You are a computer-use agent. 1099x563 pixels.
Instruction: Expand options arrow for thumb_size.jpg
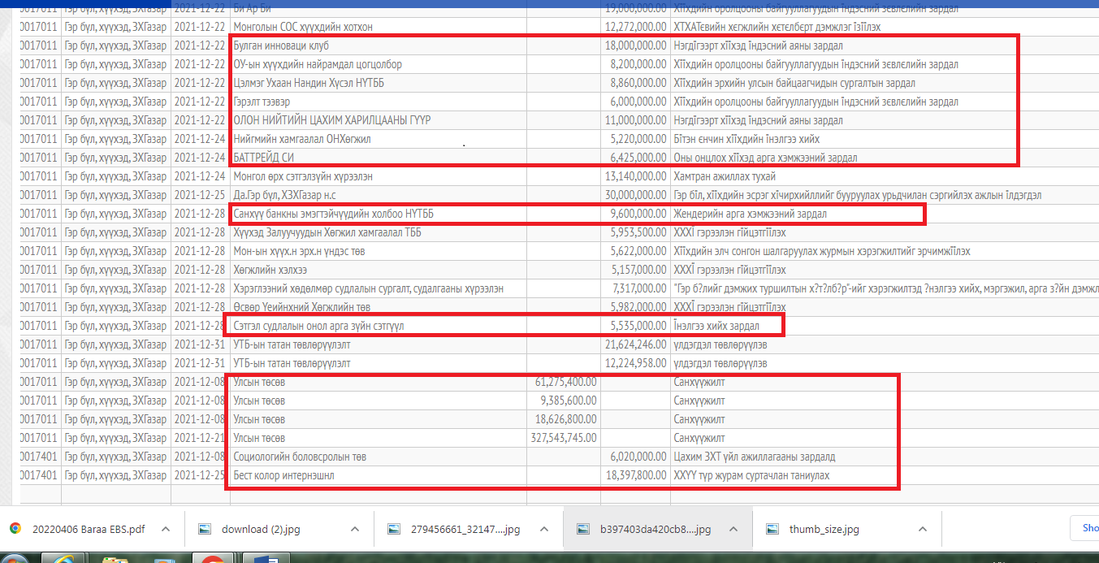coord(922,529)
